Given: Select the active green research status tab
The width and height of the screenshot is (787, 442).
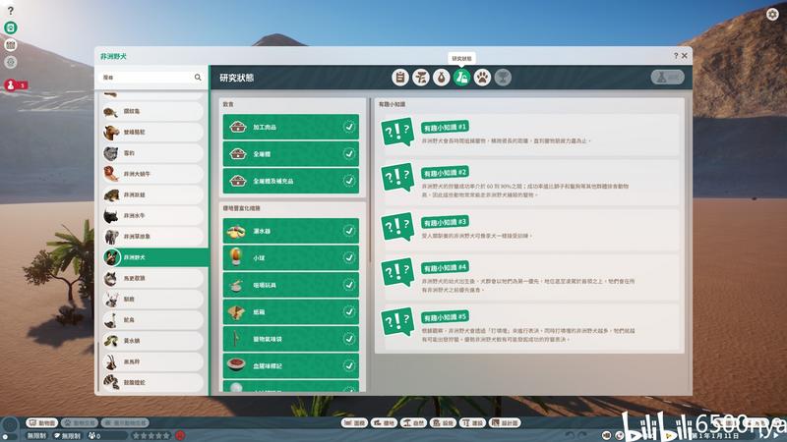Looking at the screenshot, I should click(461, 78).
